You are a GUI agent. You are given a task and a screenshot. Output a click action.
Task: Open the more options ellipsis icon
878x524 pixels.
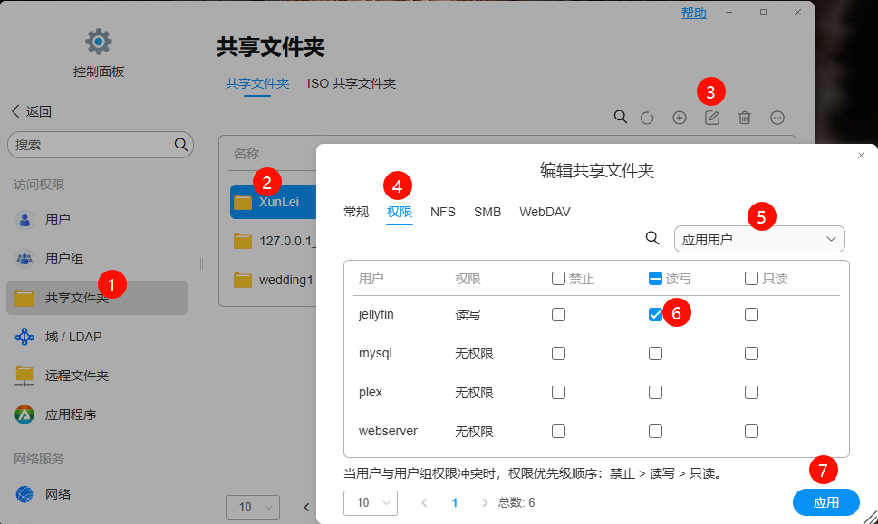coord(777,118)
